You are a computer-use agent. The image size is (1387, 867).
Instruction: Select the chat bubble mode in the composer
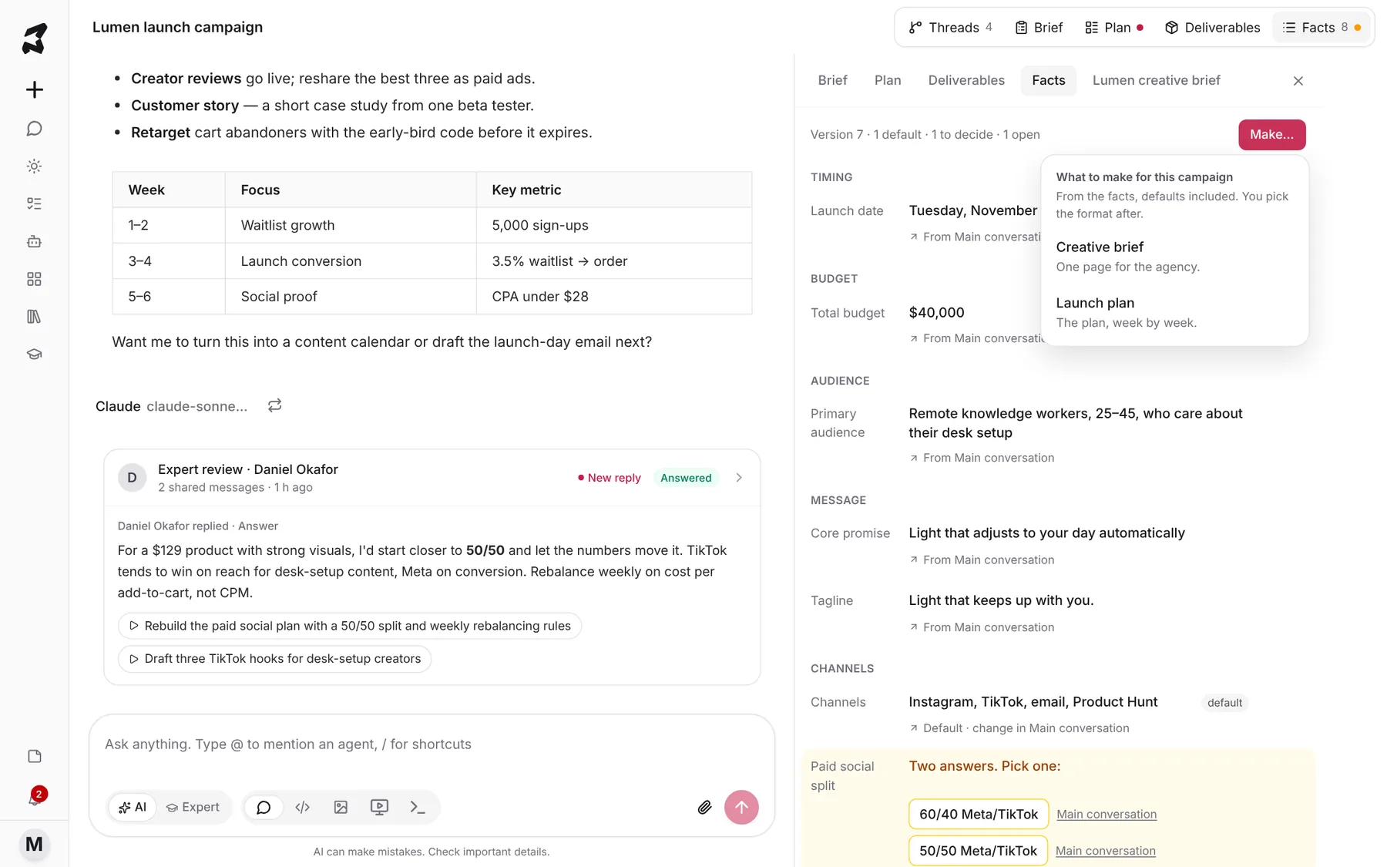point(264,807)
